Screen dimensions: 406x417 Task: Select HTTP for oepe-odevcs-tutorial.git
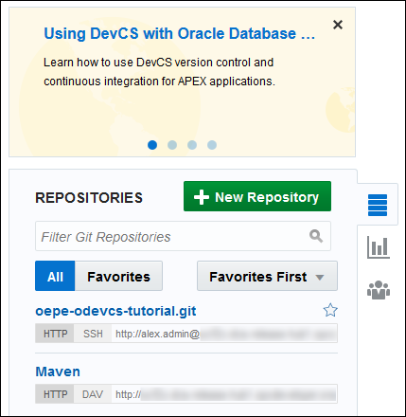(x=55, y=334)
